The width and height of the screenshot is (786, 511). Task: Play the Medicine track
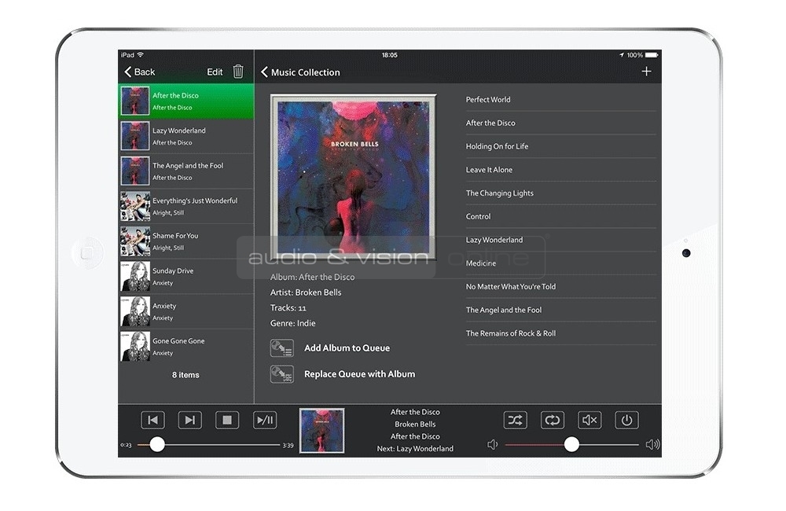[x=561, y=263]
